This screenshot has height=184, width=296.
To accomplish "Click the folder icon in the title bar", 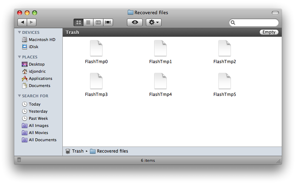I will pyautogui.click(x=130, y=12).
